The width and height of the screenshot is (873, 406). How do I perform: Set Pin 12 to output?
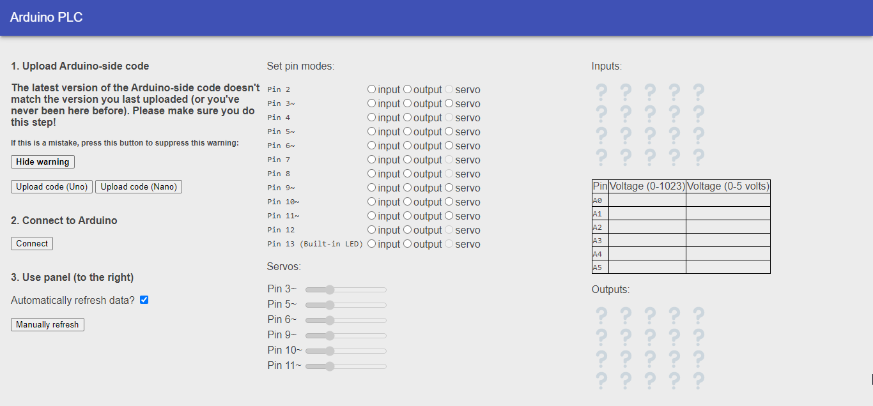pyautogui.click(x=407, y=230)
